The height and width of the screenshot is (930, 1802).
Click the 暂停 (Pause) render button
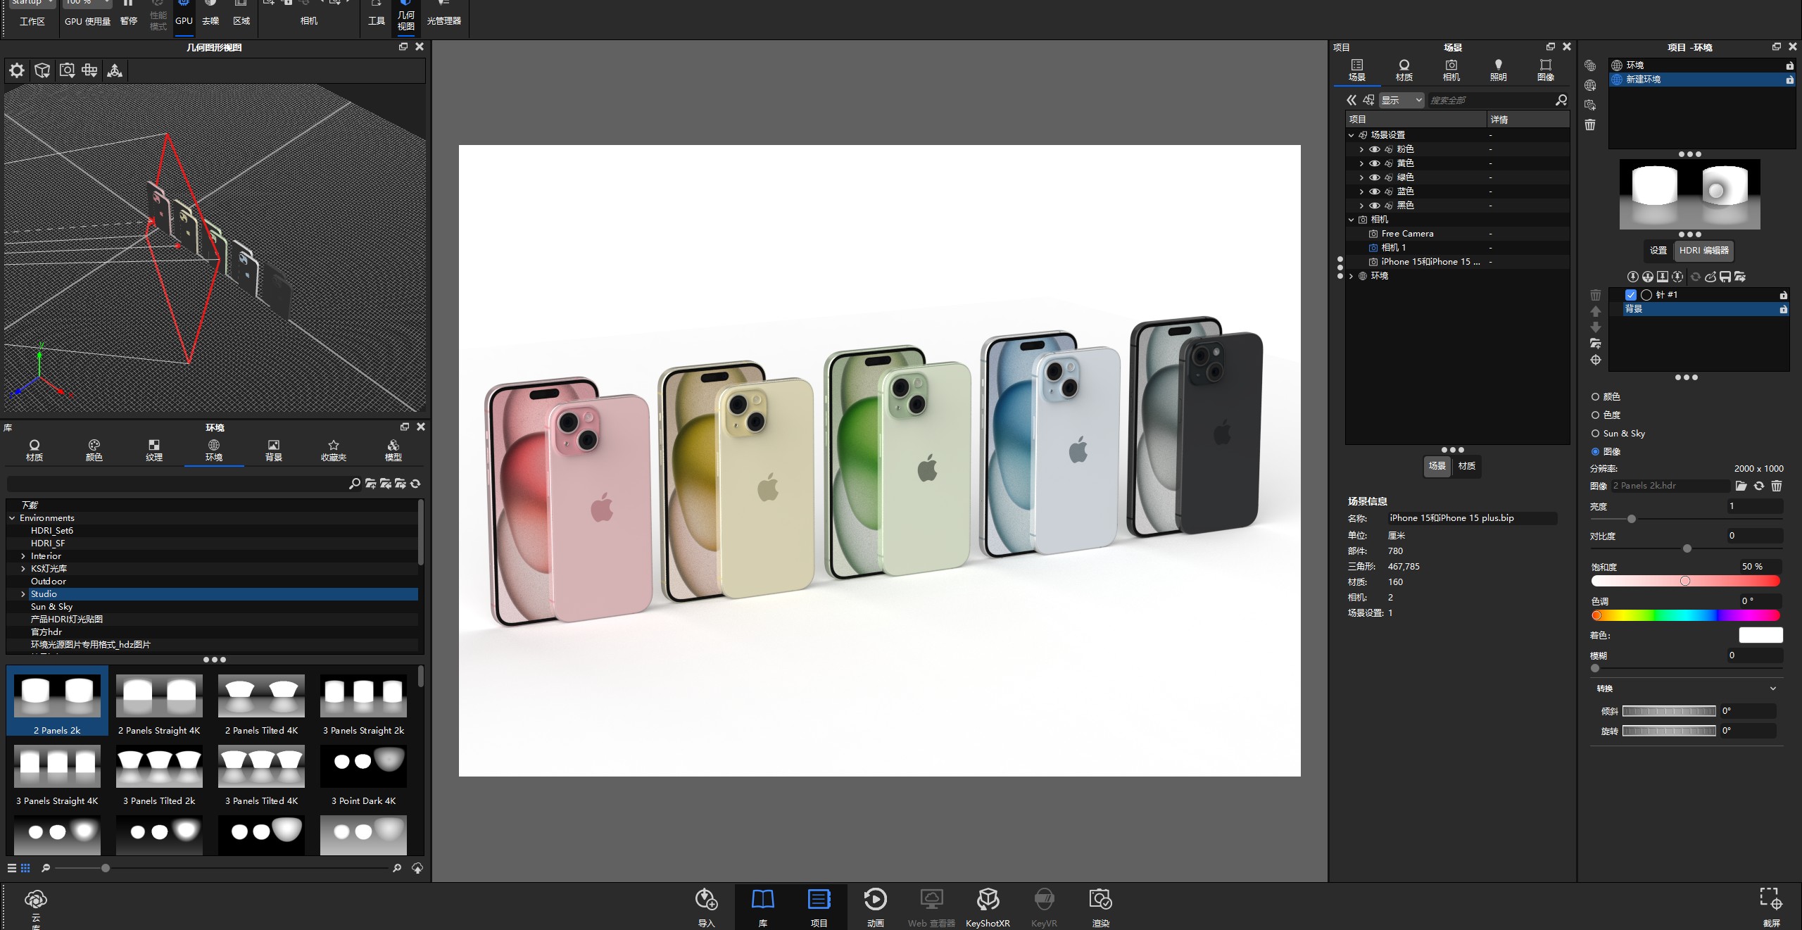(x=128, y=13)
